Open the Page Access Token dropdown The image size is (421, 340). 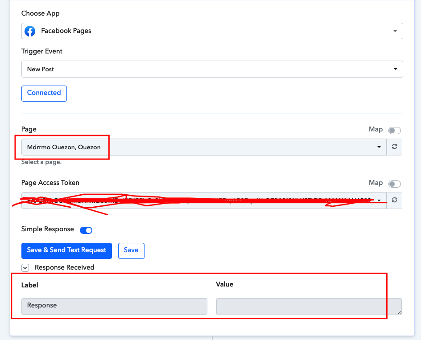point(204,201)
